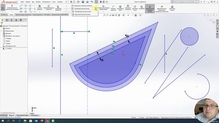This screenshot has width=219, height=123.
Task: Open the DisplayManager panel tab
Action: (21, 20)
